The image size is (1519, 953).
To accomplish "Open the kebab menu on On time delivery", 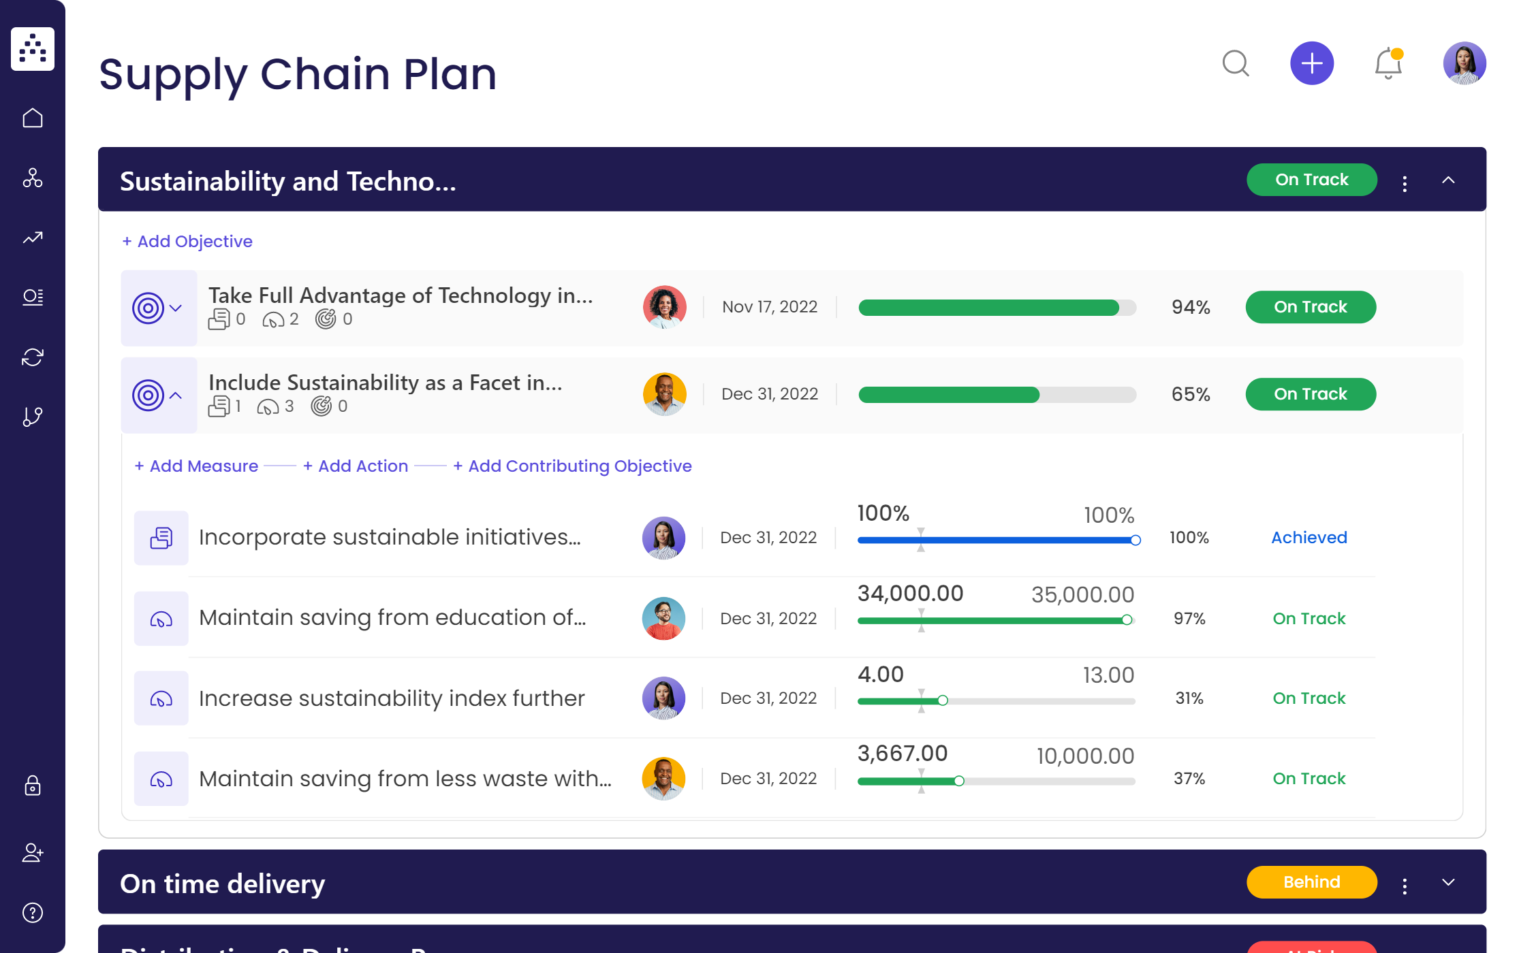I will 1405,882.
